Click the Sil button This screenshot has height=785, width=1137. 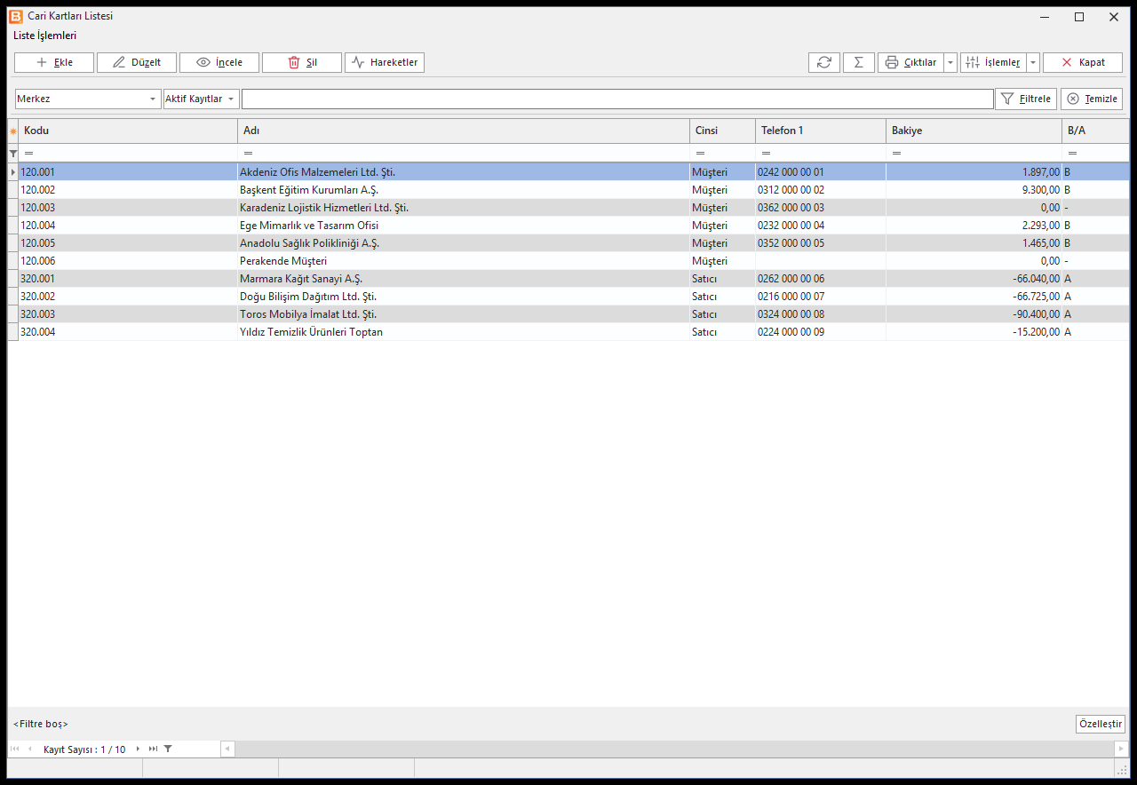tap(302, 62)
